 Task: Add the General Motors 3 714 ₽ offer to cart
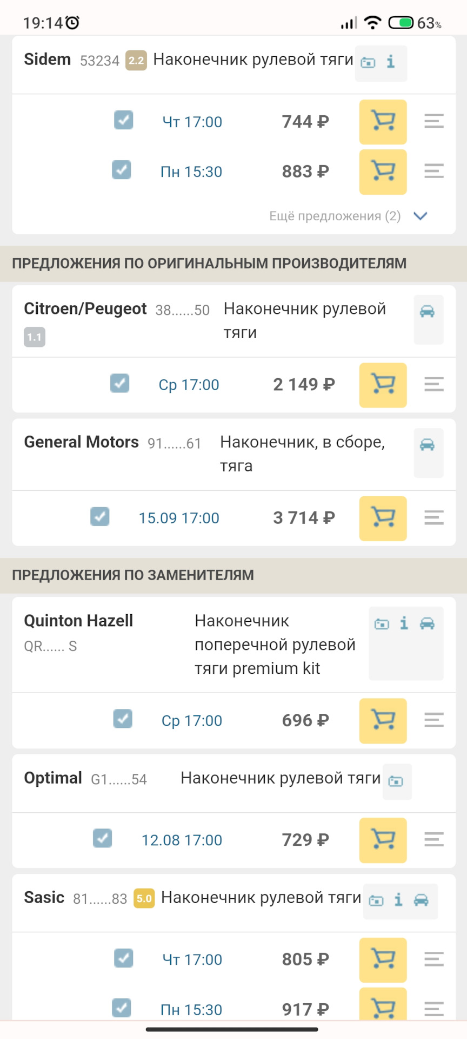383,518
